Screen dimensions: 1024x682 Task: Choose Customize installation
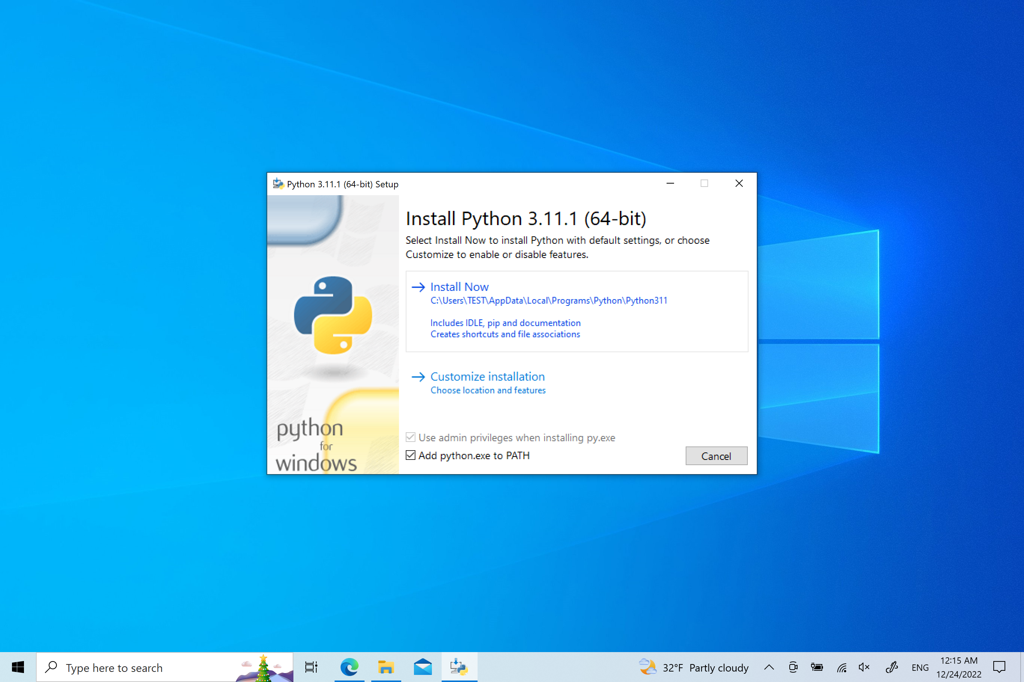487,377
